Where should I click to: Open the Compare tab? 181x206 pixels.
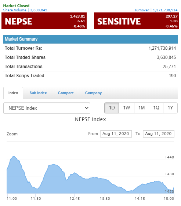(66, 93)
